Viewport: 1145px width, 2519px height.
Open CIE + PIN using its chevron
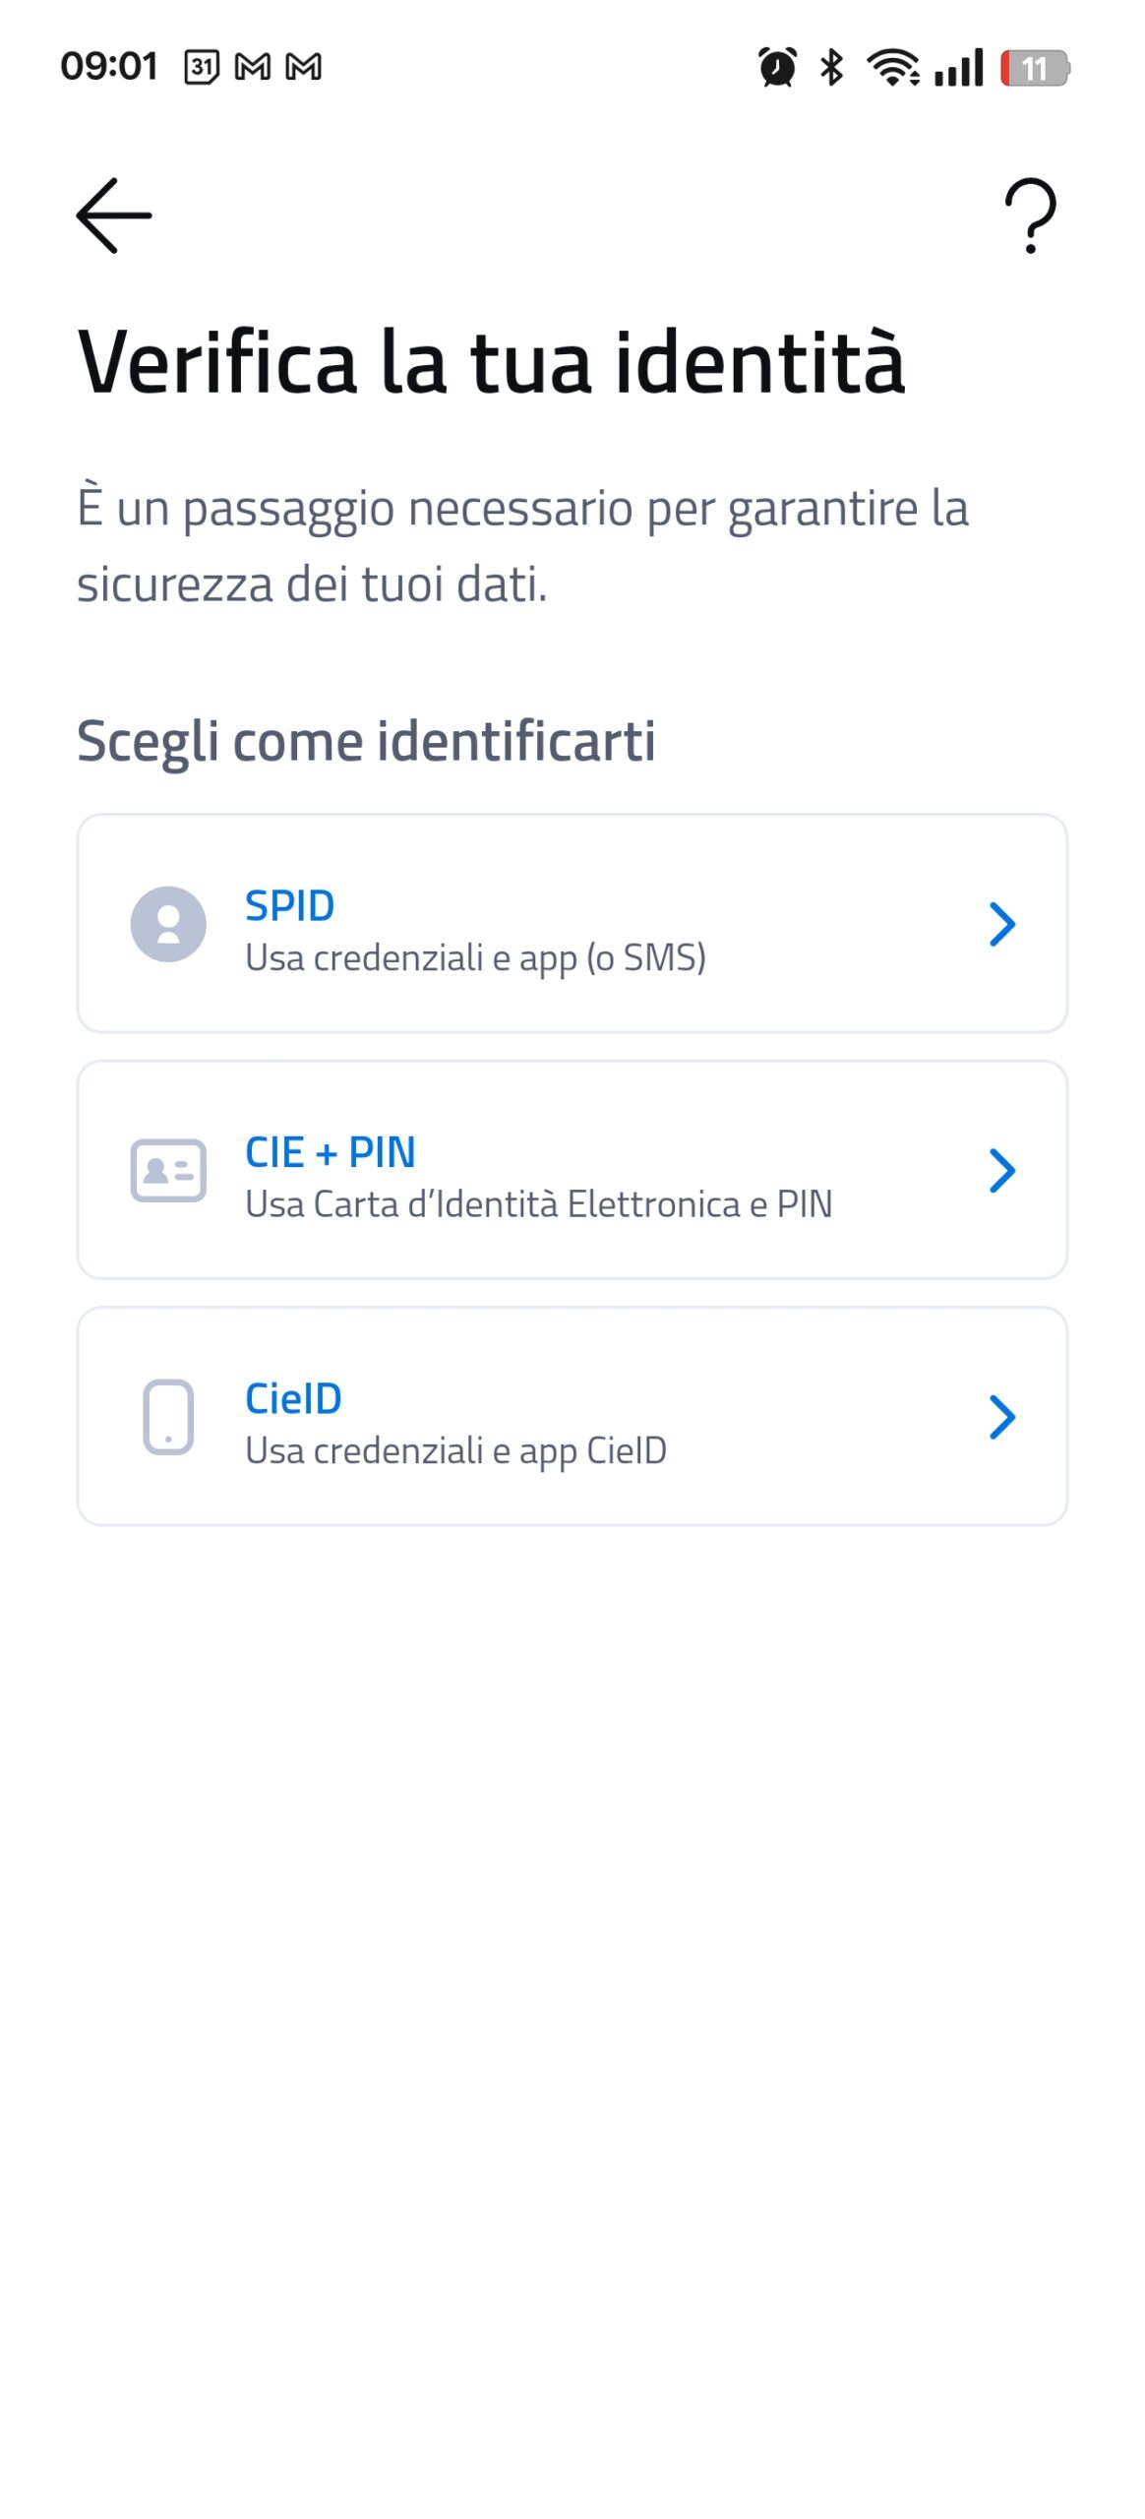1001,1170
